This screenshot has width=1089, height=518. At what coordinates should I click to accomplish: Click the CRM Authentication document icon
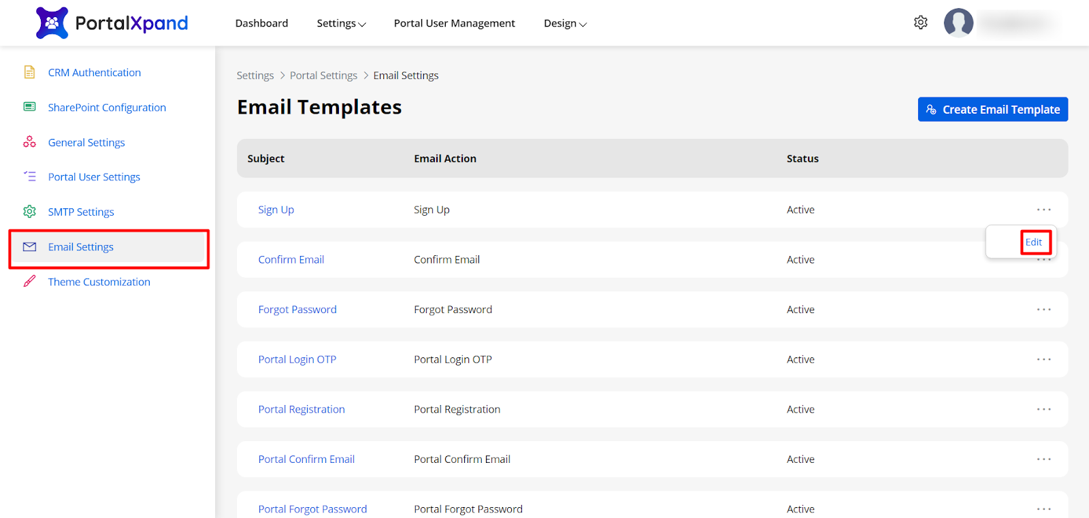[29, 72]
